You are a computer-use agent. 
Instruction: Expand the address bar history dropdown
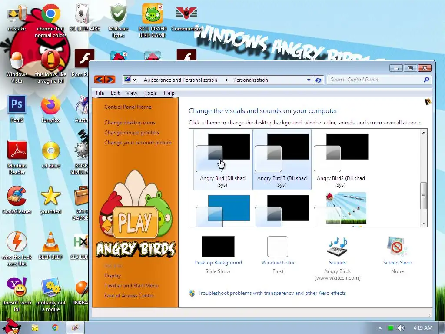pos(309,80)
